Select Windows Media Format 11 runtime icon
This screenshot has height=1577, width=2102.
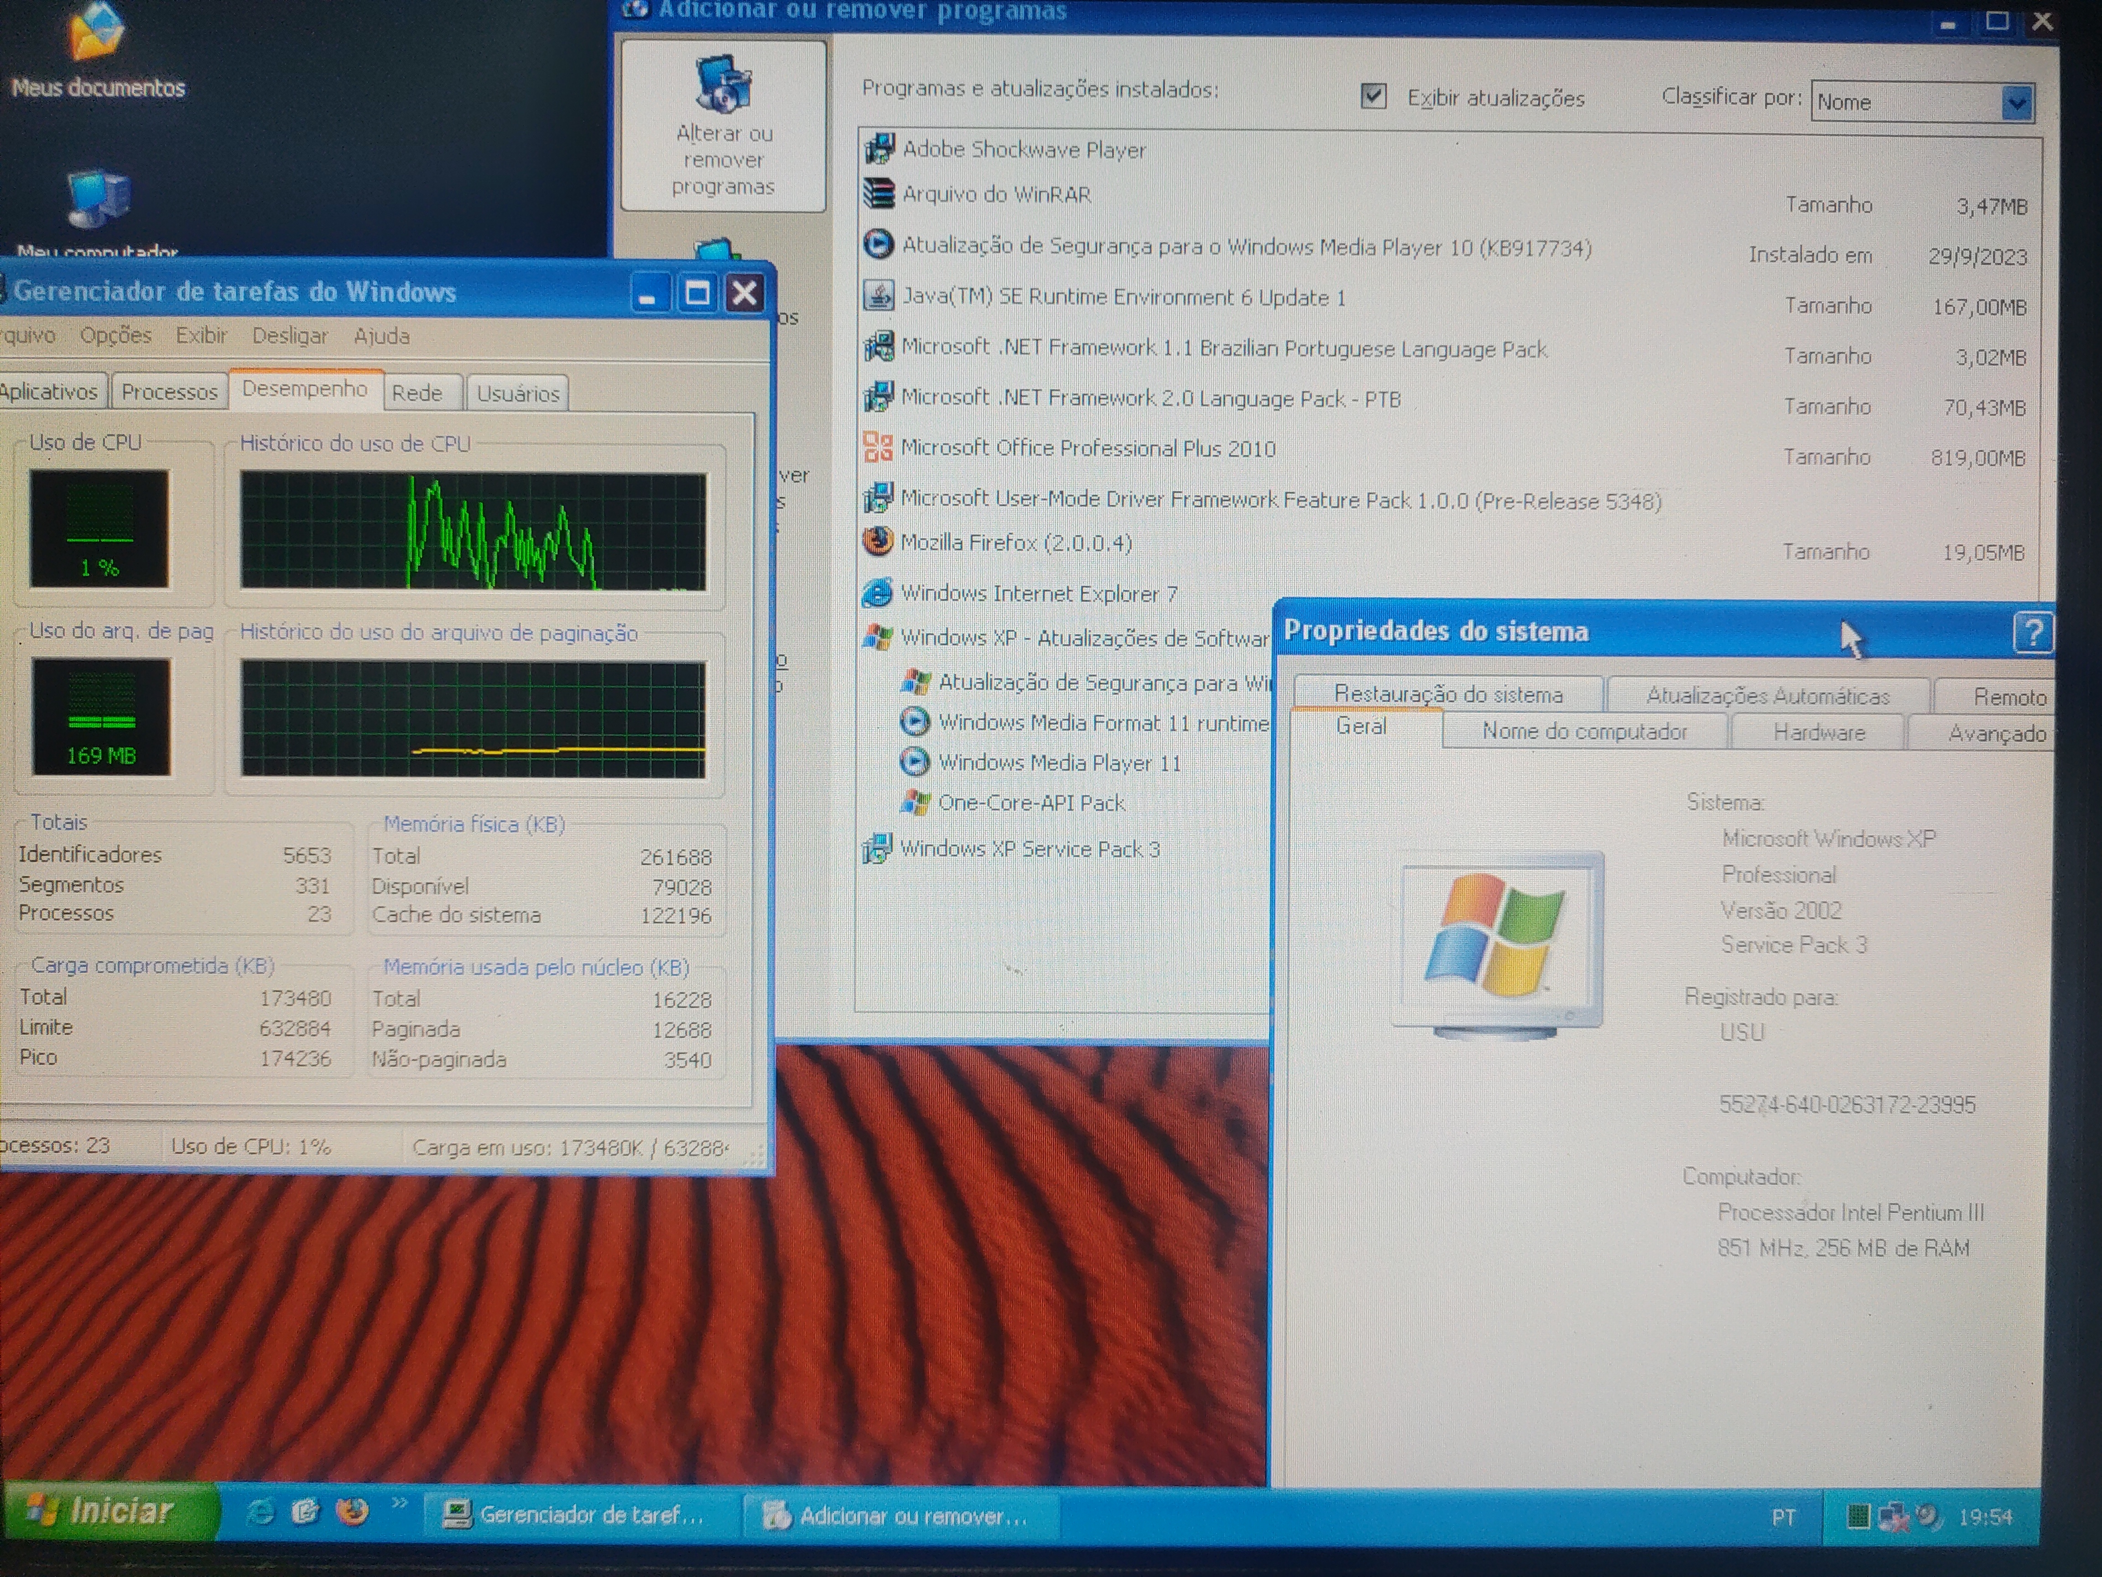(x=914, y=721)
